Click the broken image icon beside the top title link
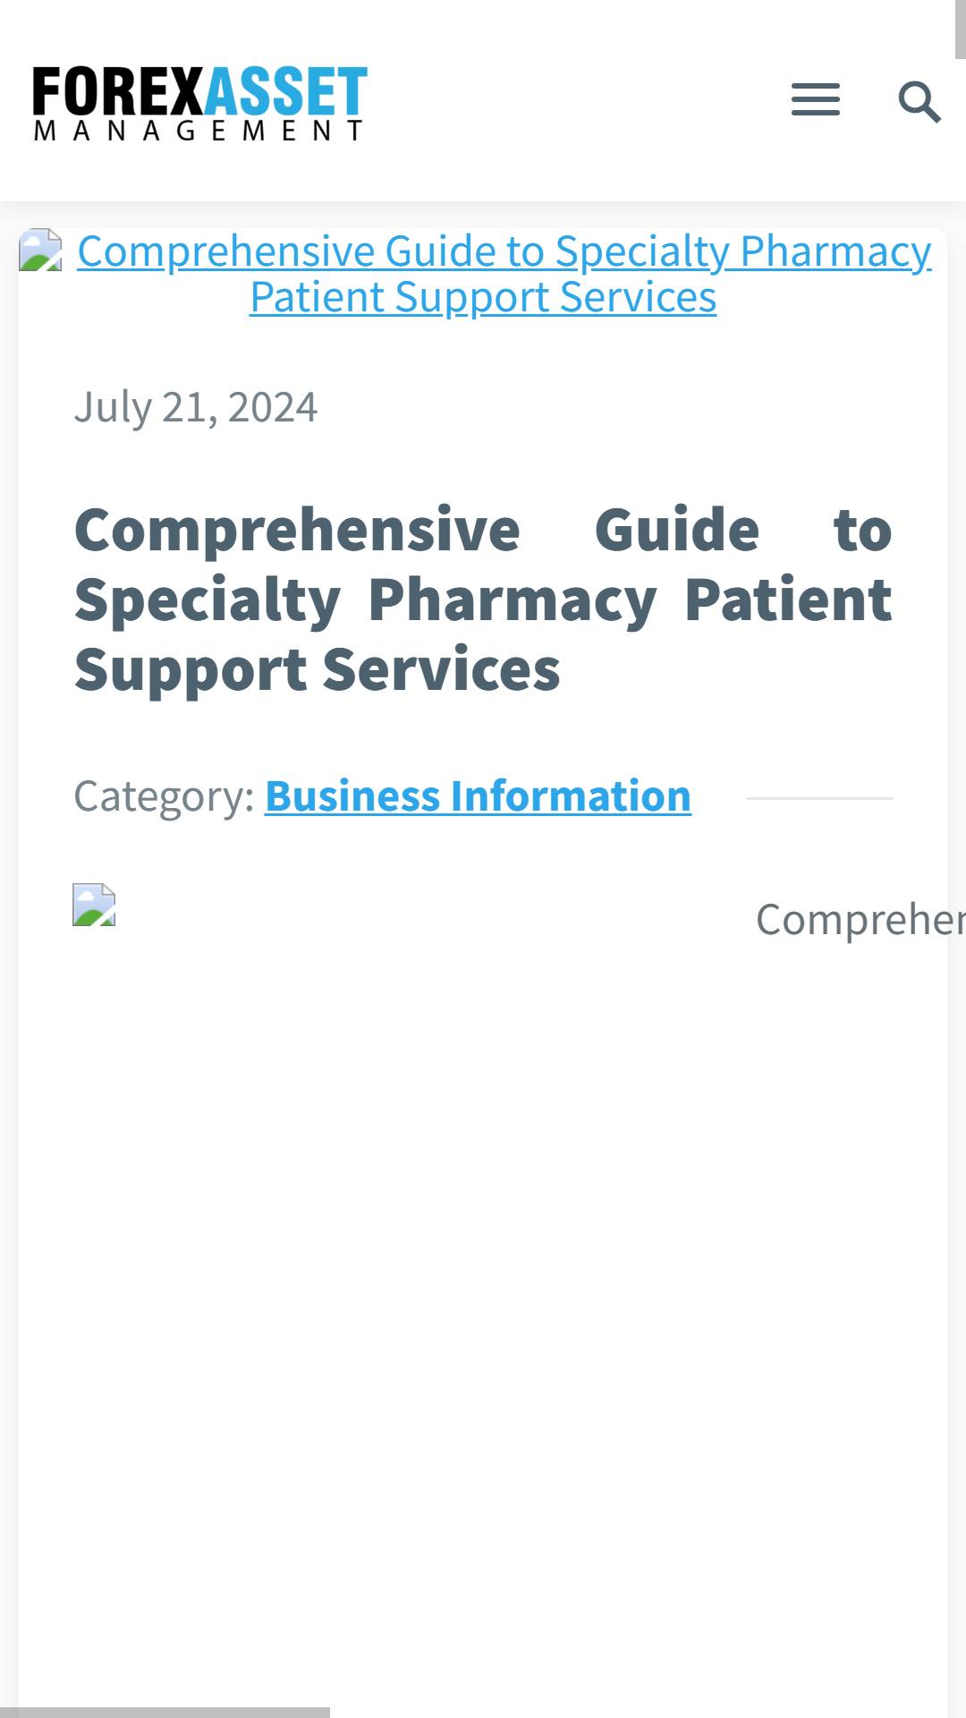The image size is (966, 1718). tap(40, 251)
